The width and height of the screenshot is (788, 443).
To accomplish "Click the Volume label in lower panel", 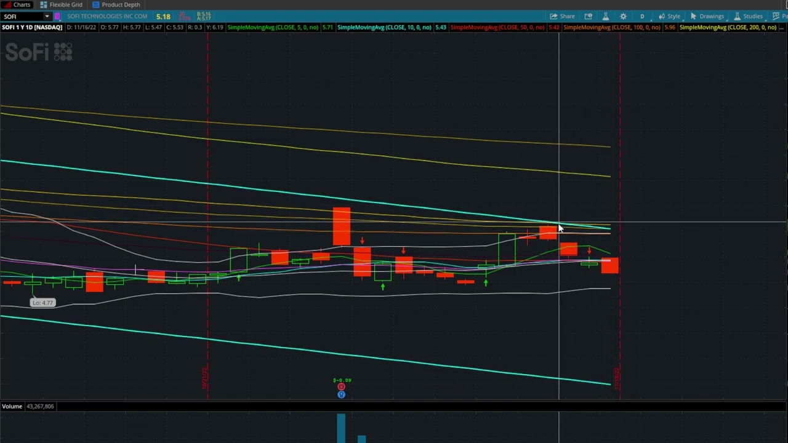I will tap(12, 406).
